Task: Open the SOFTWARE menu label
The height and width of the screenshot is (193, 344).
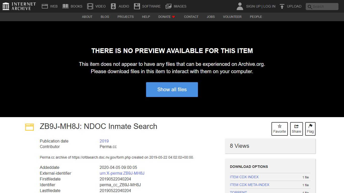Action: click(x=151, y=6)
